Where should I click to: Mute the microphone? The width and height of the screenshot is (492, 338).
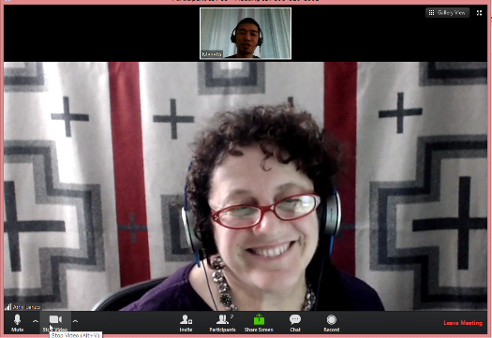click(x=17, y=323)
